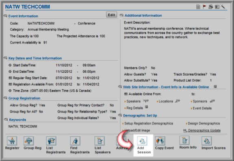Open Setup Registration Demographics
The width and height of the screenshot is (234, 161).
(x=149, y=124)
